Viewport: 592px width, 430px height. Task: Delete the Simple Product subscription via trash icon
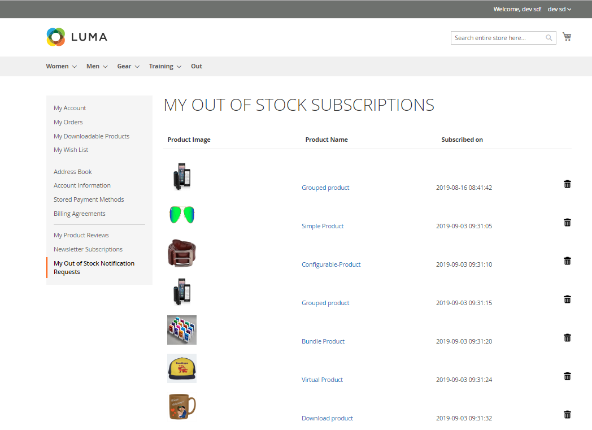click(x=567, y=223)
